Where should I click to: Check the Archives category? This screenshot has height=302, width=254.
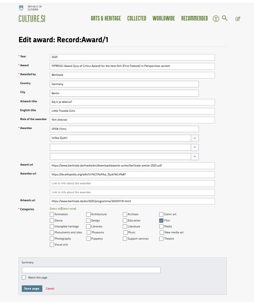tap(125, 214)
